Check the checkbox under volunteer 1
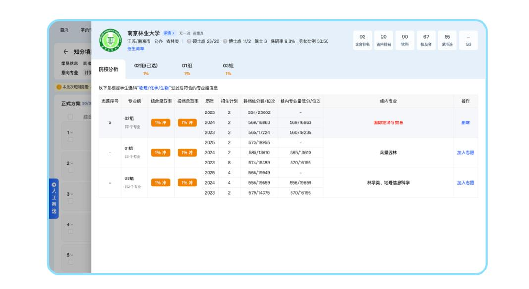 click(70, 139)
